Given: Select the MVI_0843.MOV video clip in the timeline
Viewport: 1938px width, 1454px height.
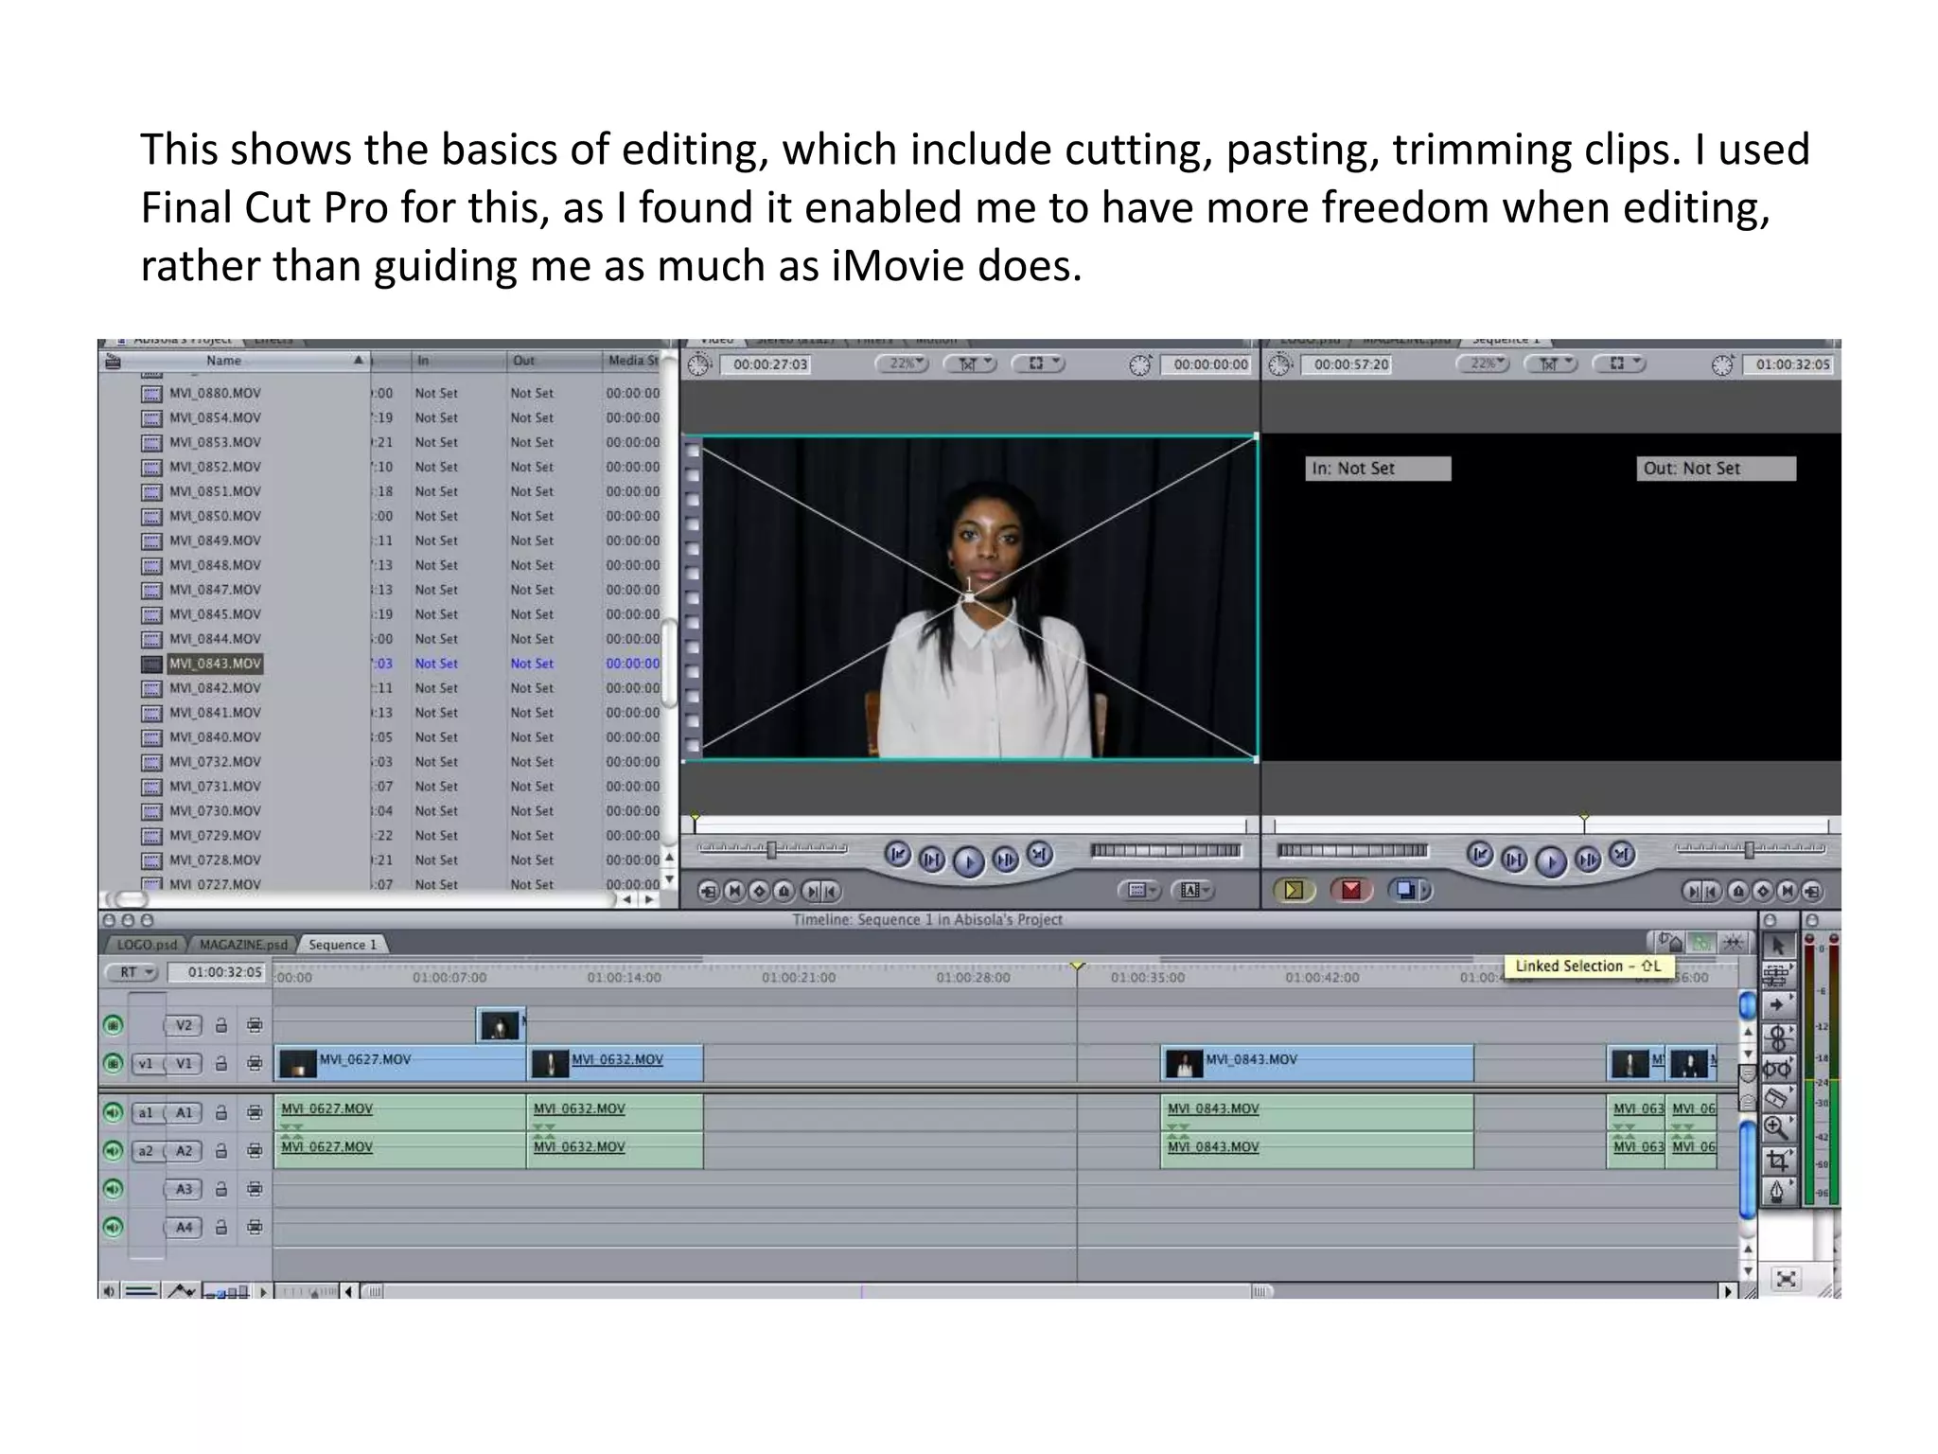Looking at the screenshot, I should coord(1317,1063).
